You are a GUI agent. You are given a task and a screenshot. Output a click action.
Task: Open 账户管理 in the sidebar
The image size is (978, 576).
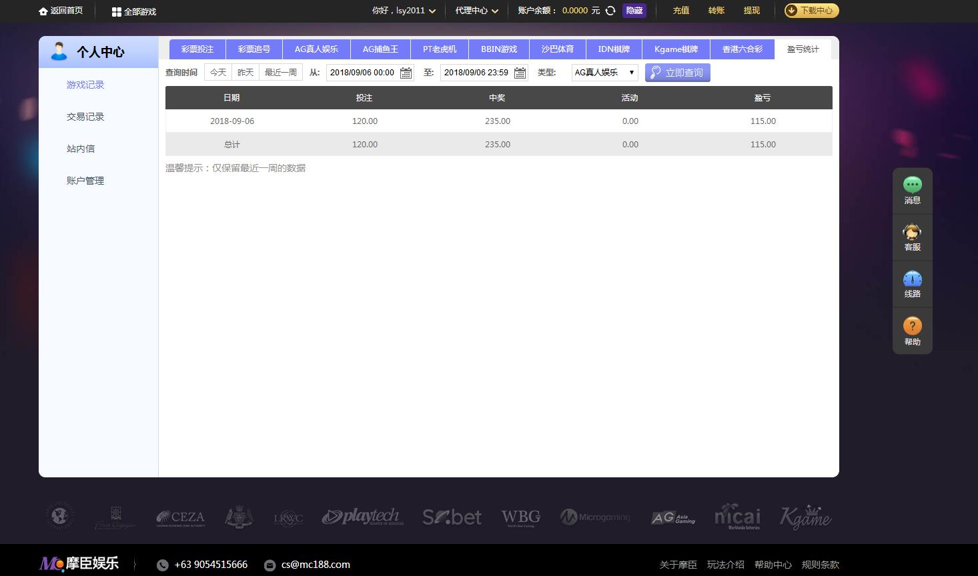point(85,181)
